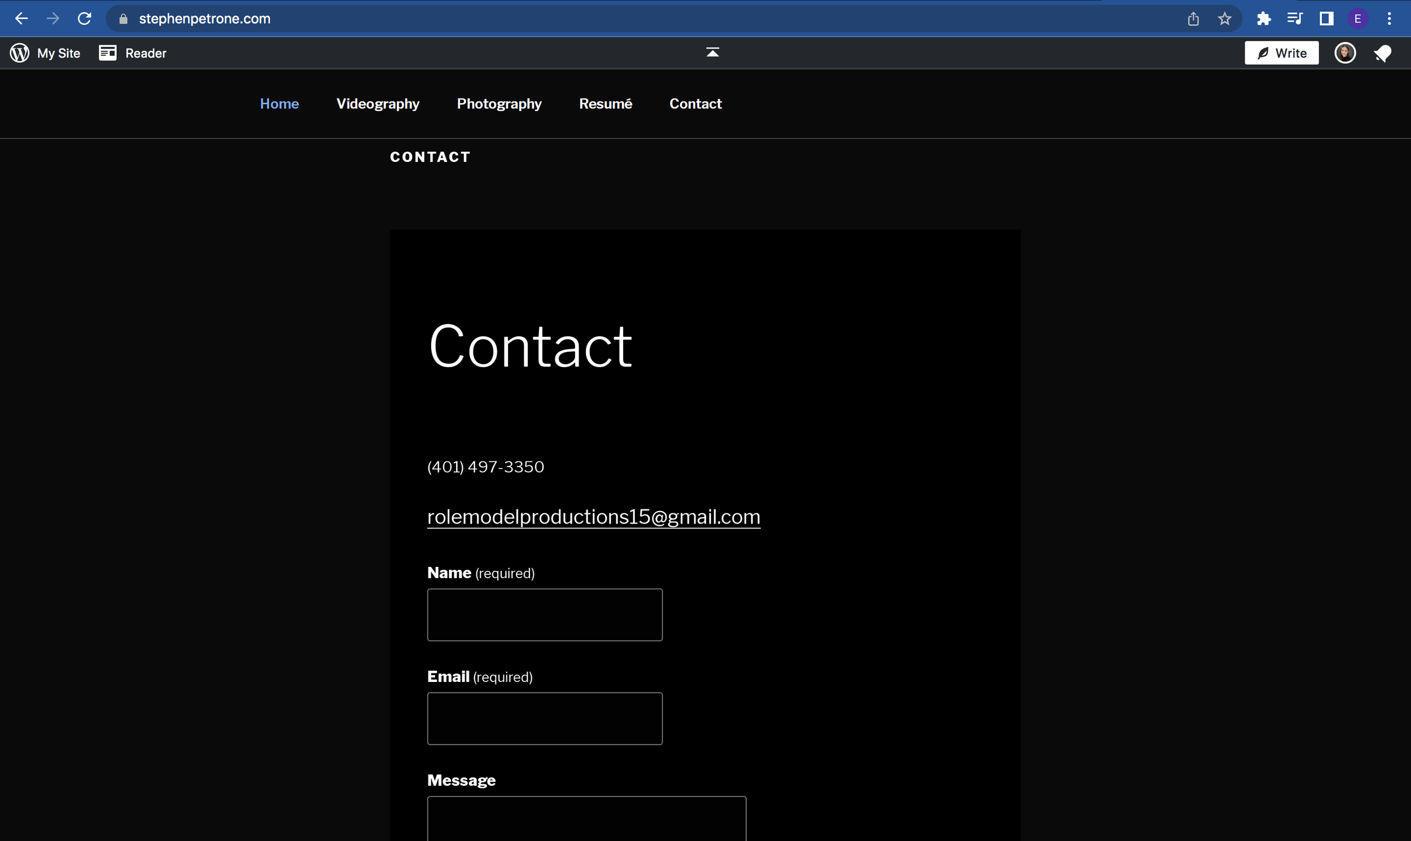Go to Videography menu item
The height and width of the screenshot is (841, 1411).
(378, 104)
